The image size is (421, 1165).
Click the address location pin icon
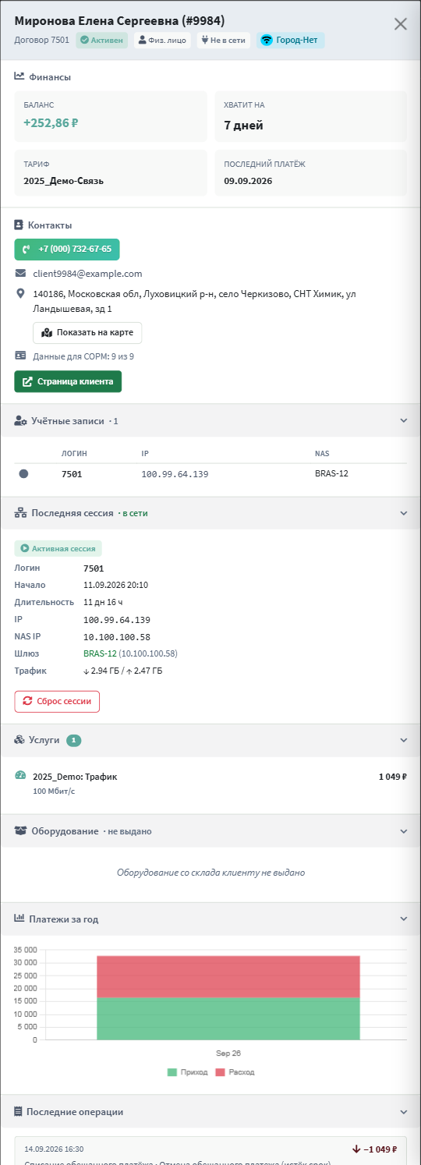point(20,294)
